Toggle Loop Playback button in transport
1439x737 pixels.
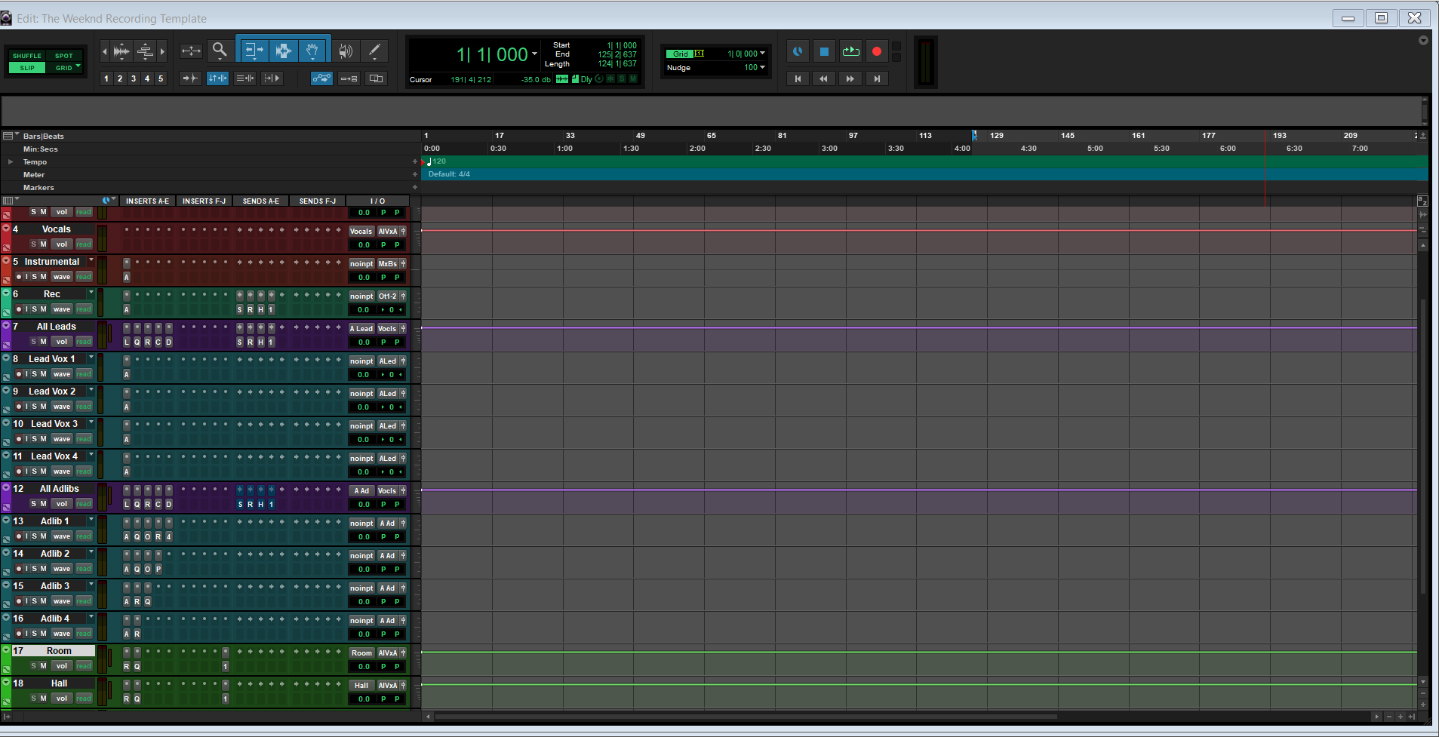850,52
